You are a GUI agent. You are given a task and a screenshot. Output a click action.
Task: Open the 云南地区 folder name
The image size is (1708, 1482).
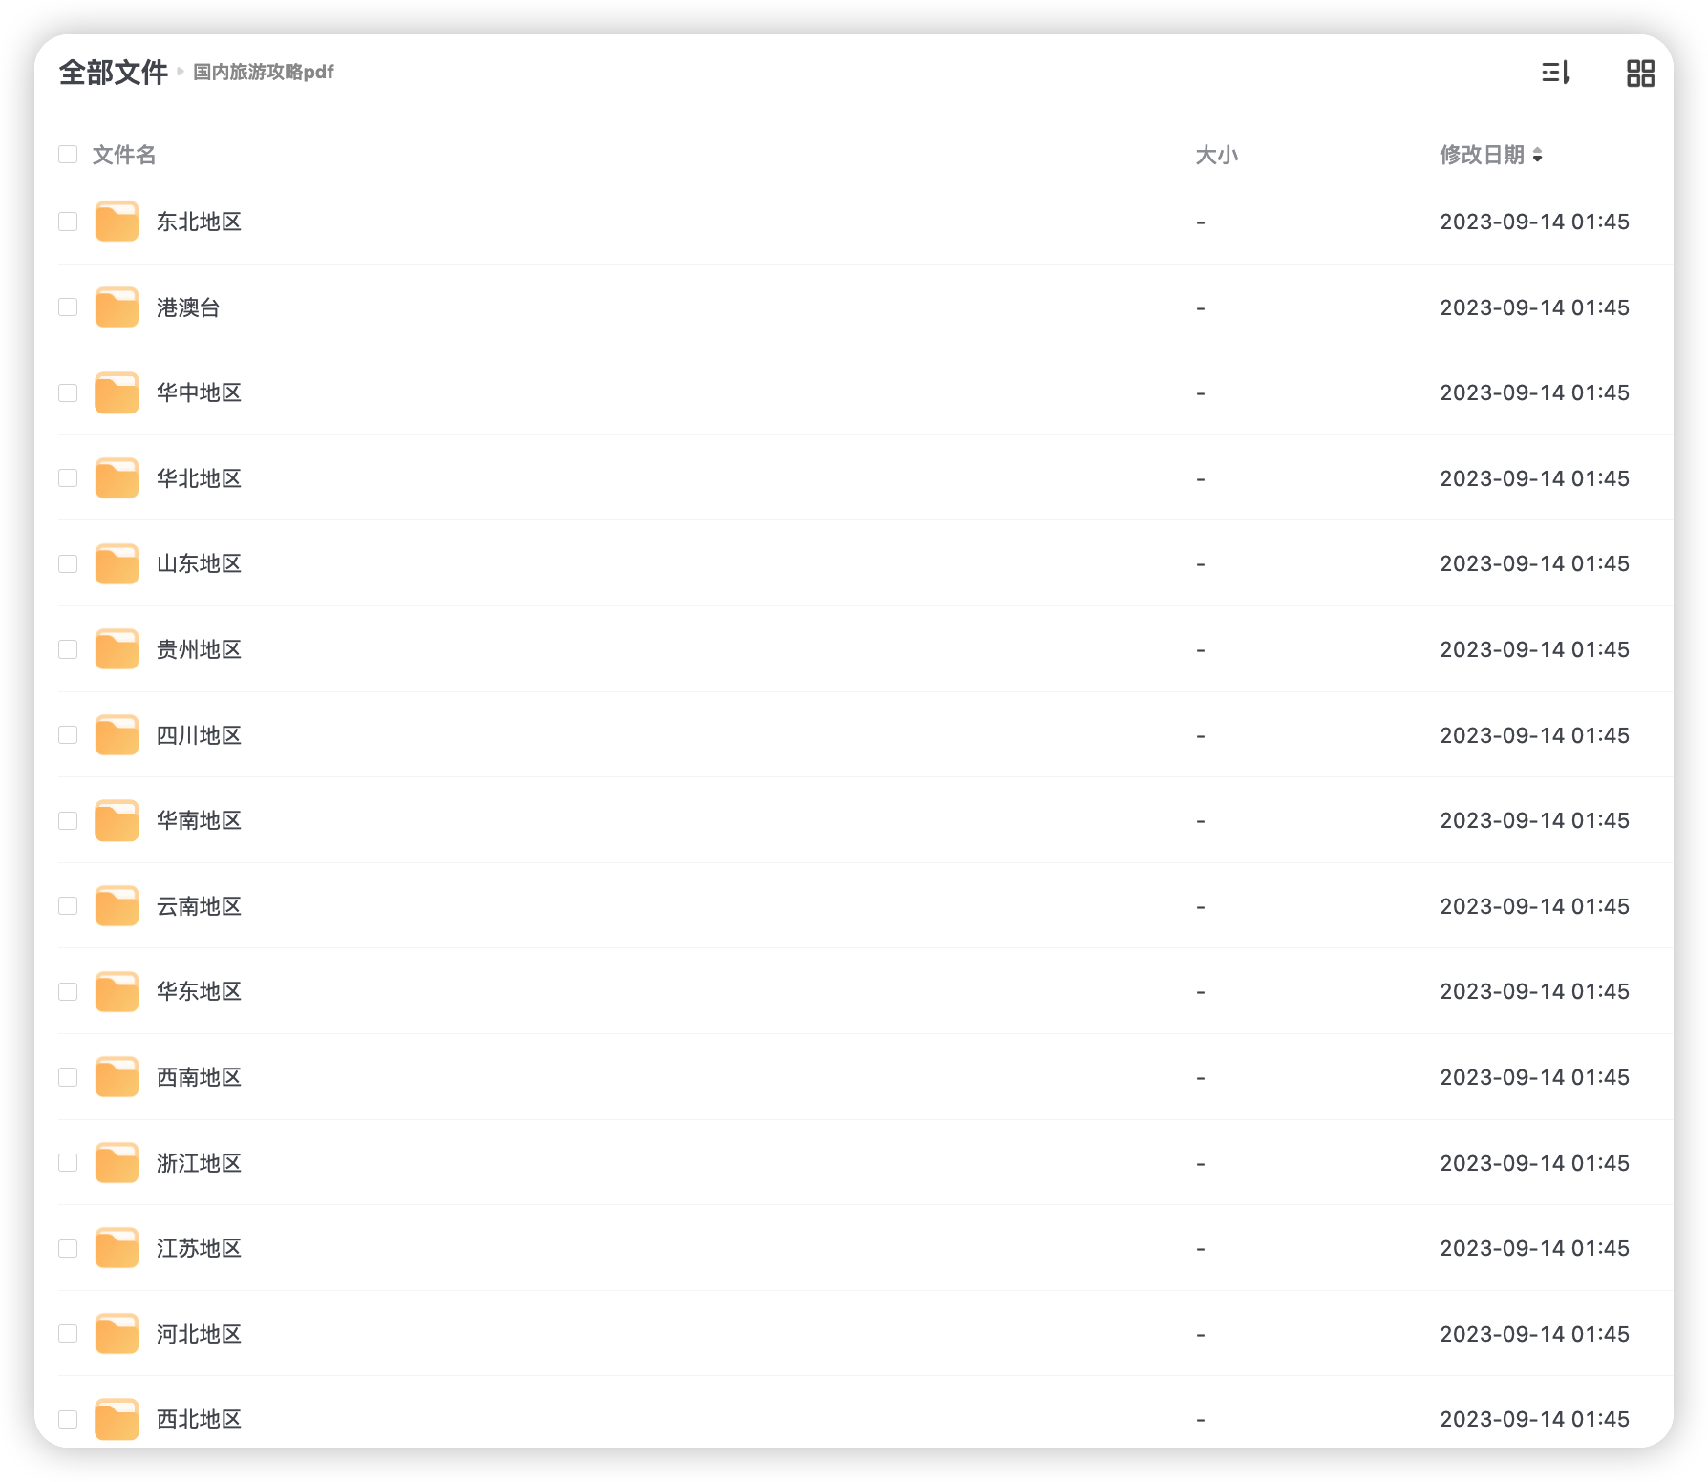point(199,906)
